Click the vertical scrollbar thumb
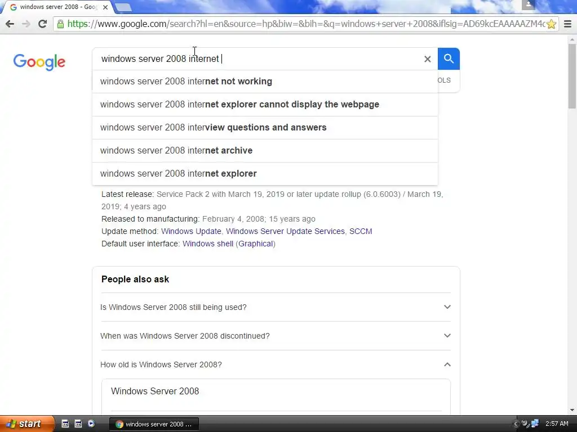This screenshot has width=577, height=432. [572, 76]
